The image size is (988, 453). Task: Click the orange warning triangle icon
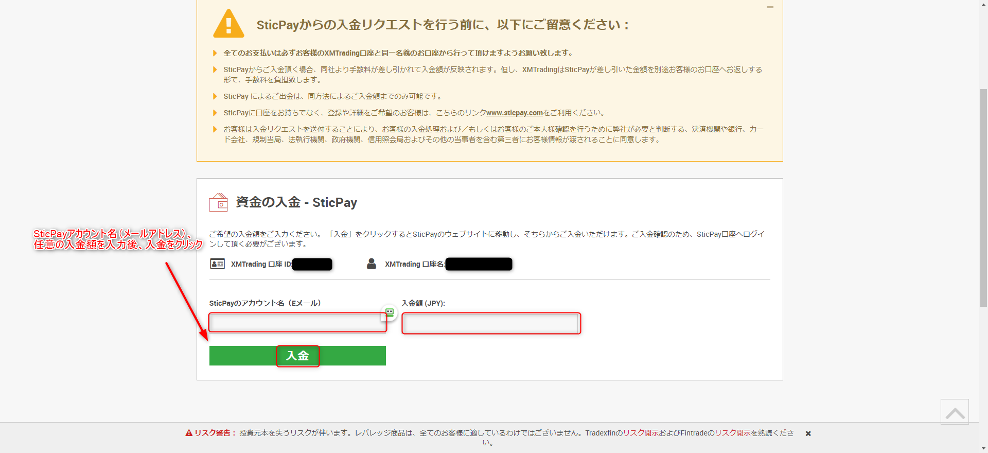tap(228, 24)
